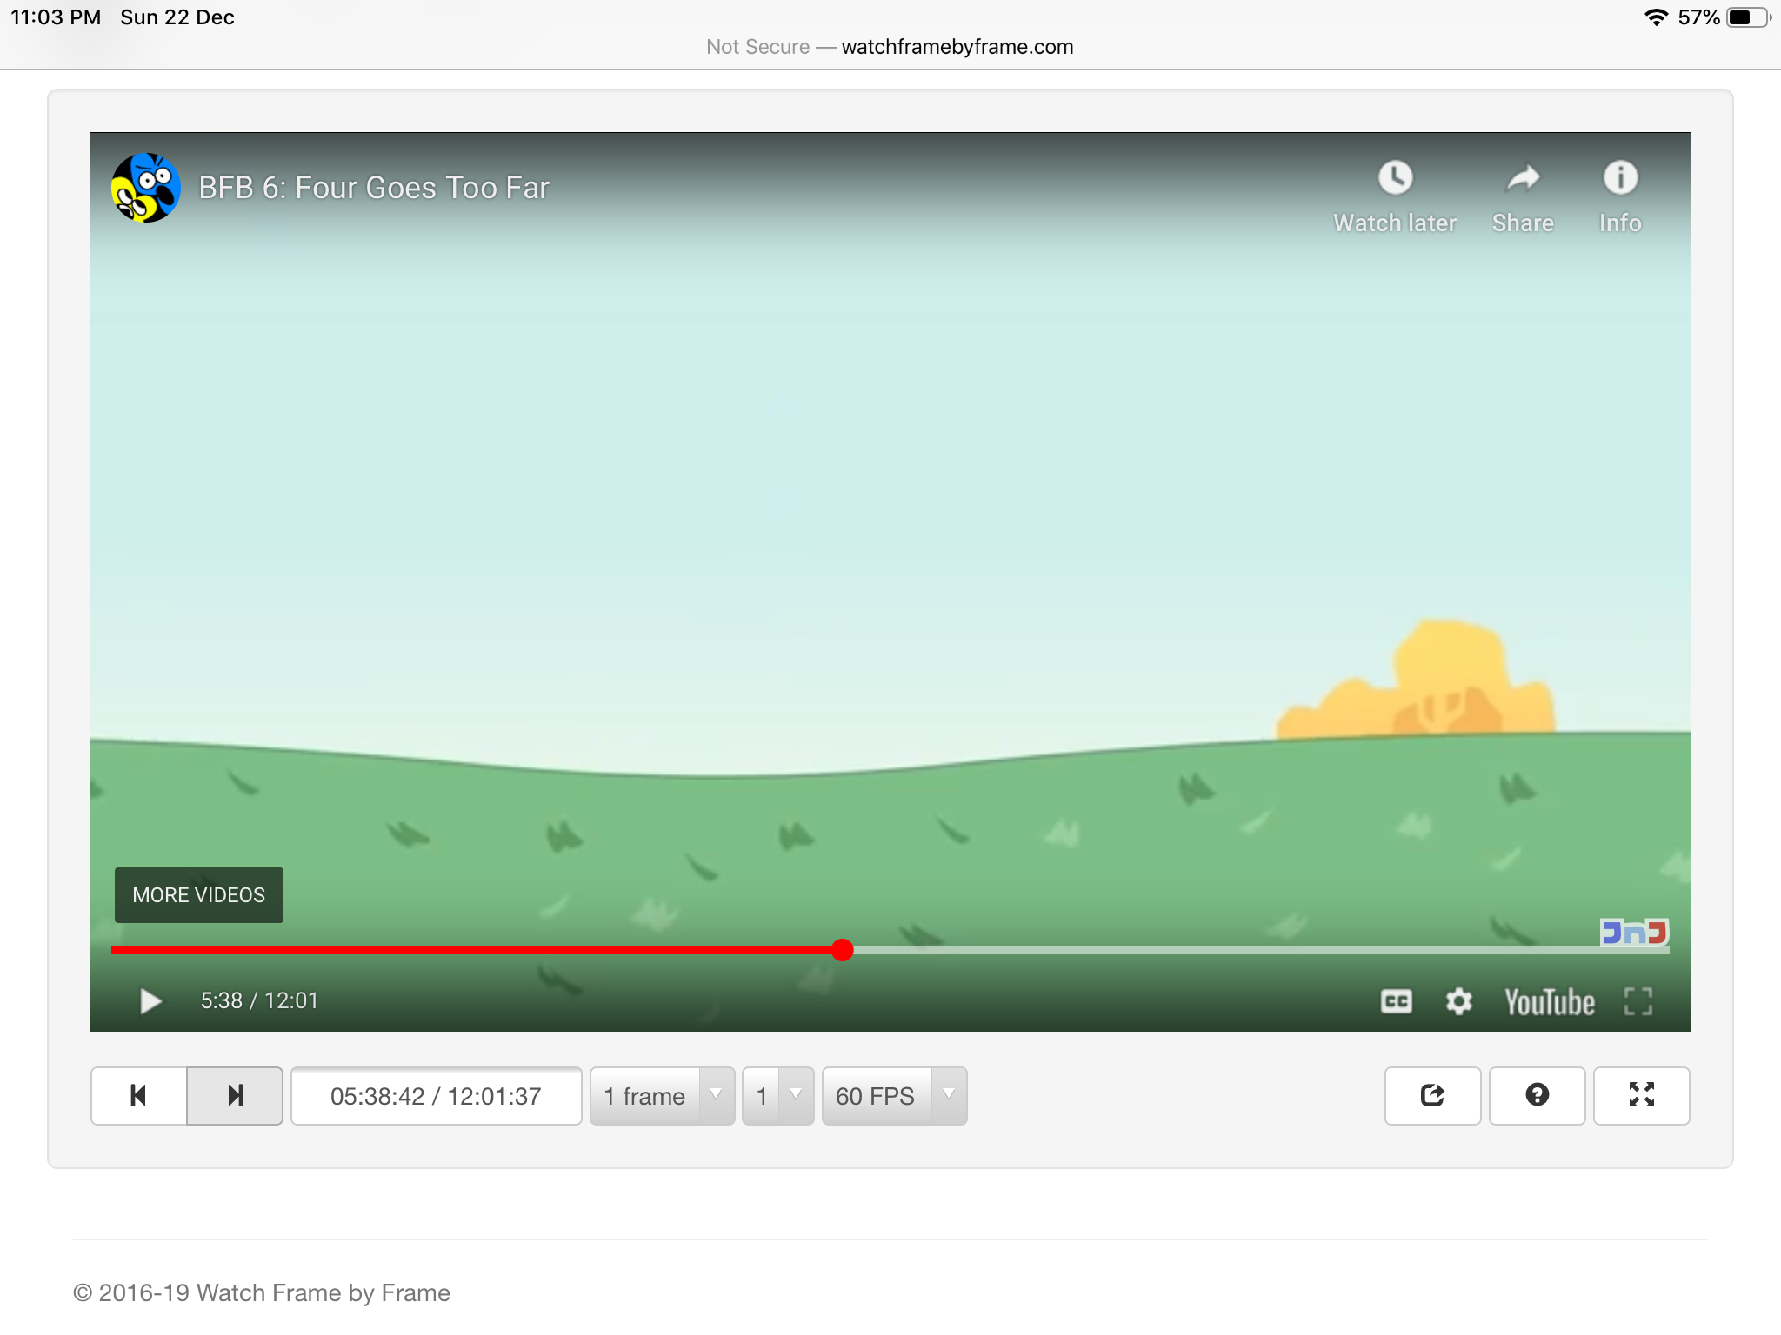The height and width of the screenshot is (1335, 1781).
Task: Click the JnJ channel watermark
Action: click(1634, 933)
